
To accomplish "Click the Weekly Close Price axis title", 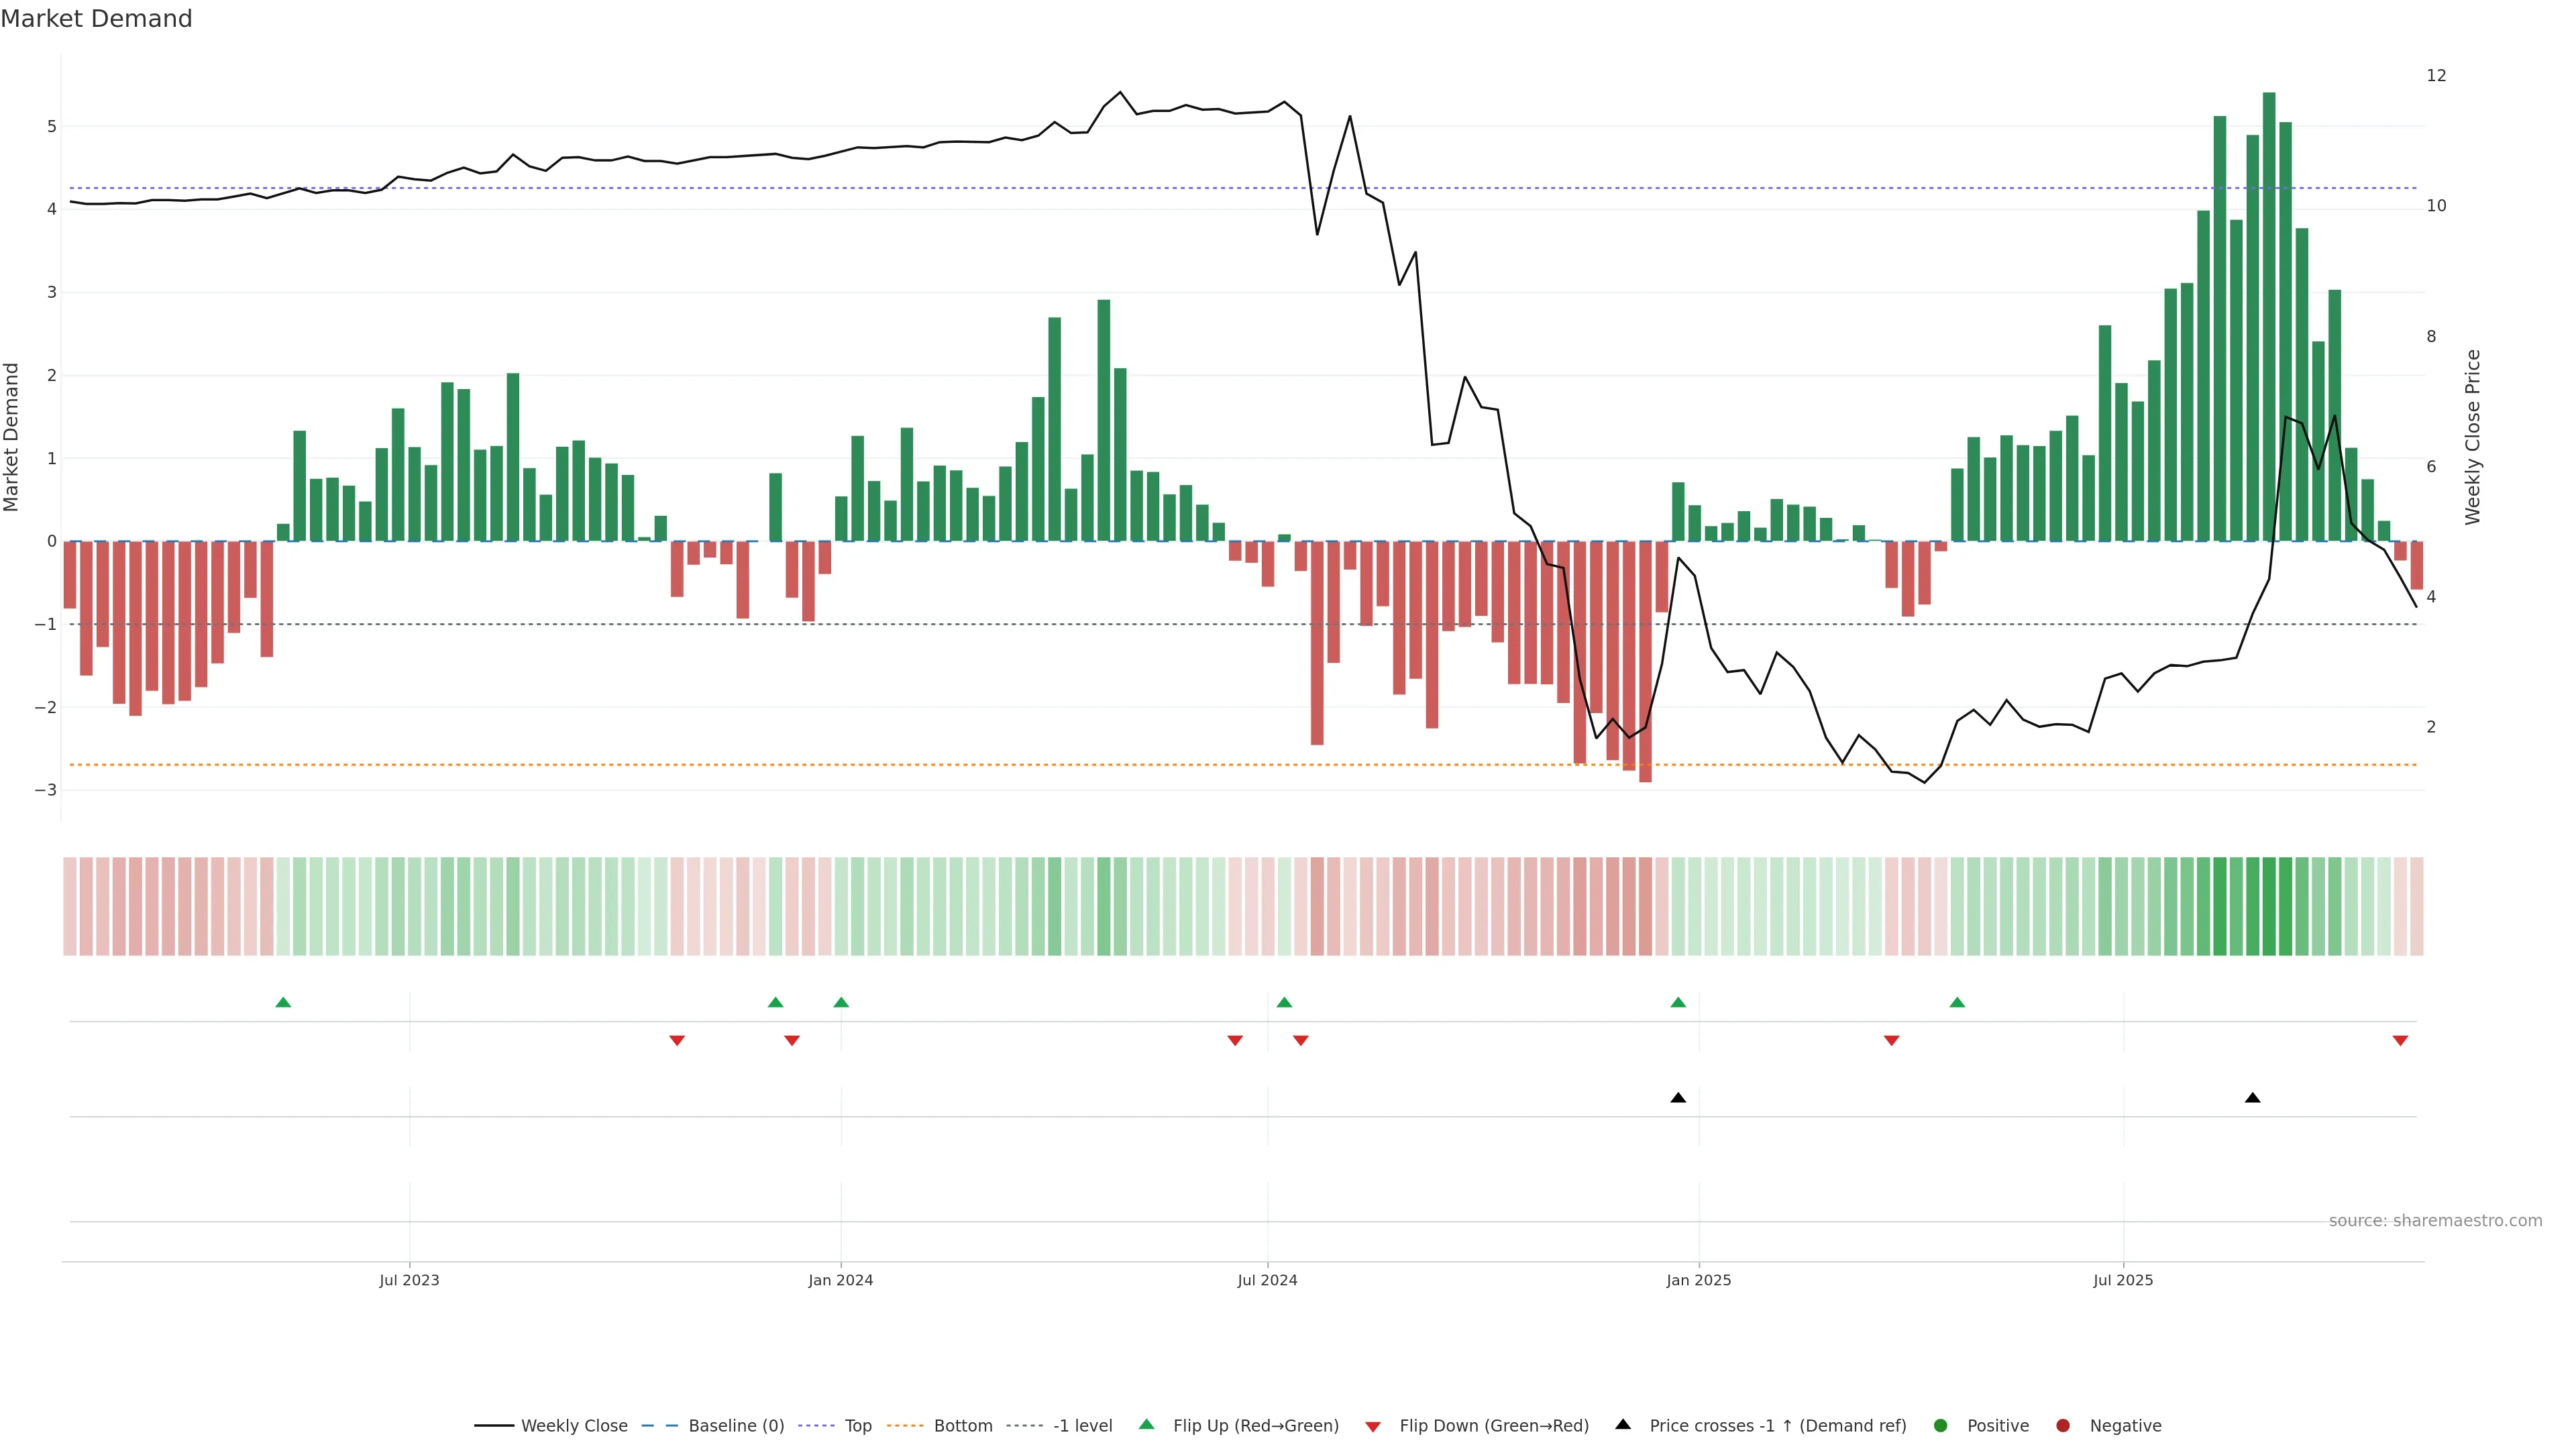I will pos(2472,437).
